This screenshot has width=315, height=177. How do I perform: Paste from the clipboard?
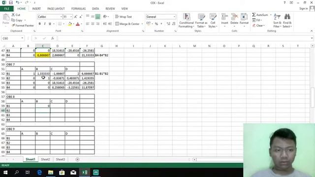click(x=6, y=19)
